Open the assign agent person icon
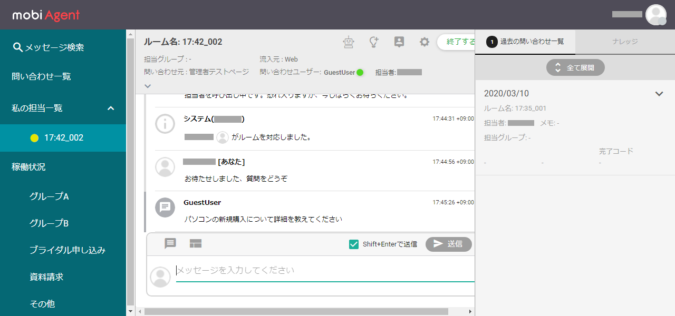Viewport: 675px width, 316px height. [x=399, y=42]
